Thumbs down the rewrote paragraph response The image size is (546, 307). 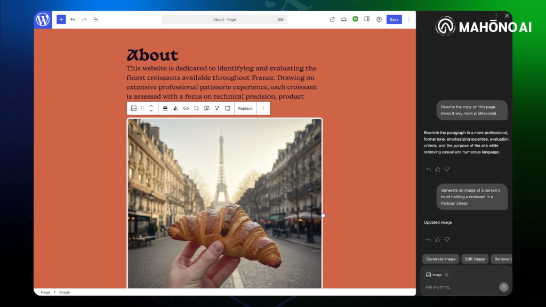[447, 169]
